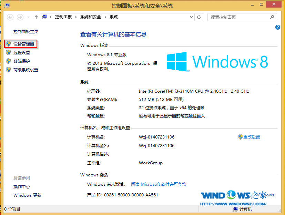Open the Help question mark icon
The image size is (285, 215).
(x=278, y=27)
